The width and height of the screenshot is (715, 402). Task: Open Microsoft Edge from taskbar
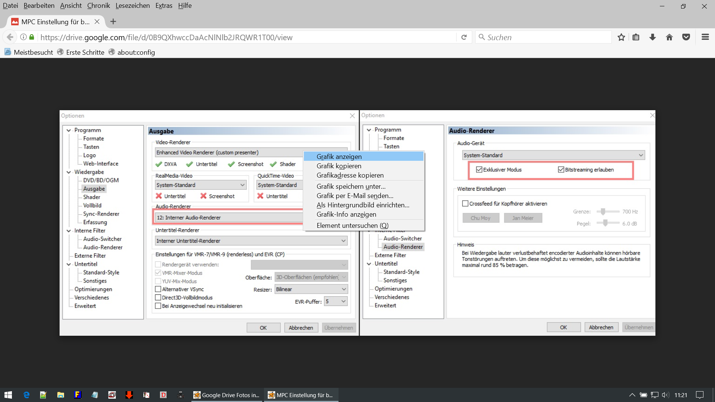[x=26, y=395]
